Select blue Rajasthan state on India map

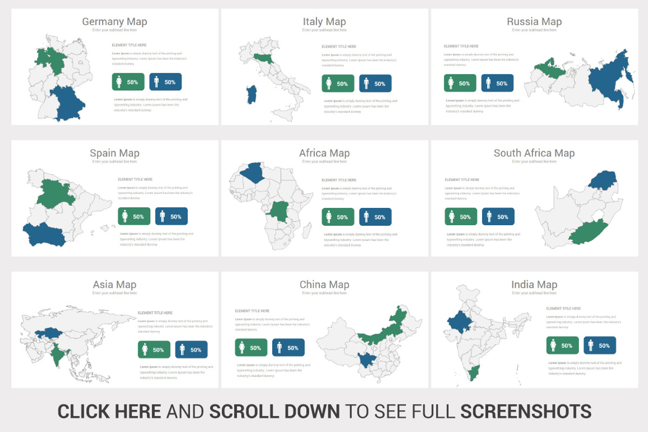(x=460, y=322)
